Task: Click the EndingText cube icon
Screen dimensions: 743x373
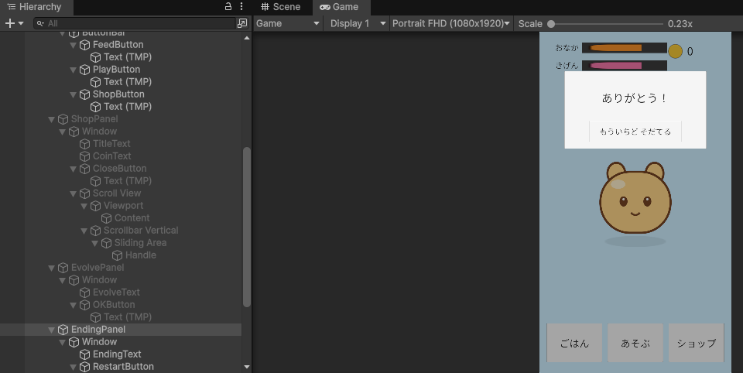Action: [x=84, y=354]
